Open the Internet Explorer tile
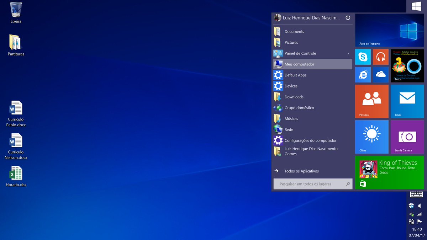The height and width of the screenshot is (240, 427). (x=363, y=75)
